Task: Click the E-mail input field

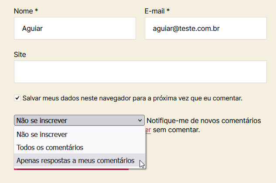Action: pyautogui.click(x=205, y=29)
